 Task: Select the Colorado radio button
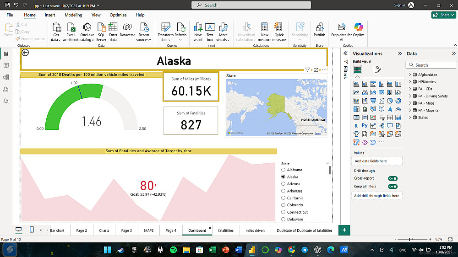coord(284,205)
